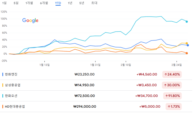The height and width of the screenshot is (113, 194).
Task: Click the yellow line endpoint dot
Action: coord(187,43)
